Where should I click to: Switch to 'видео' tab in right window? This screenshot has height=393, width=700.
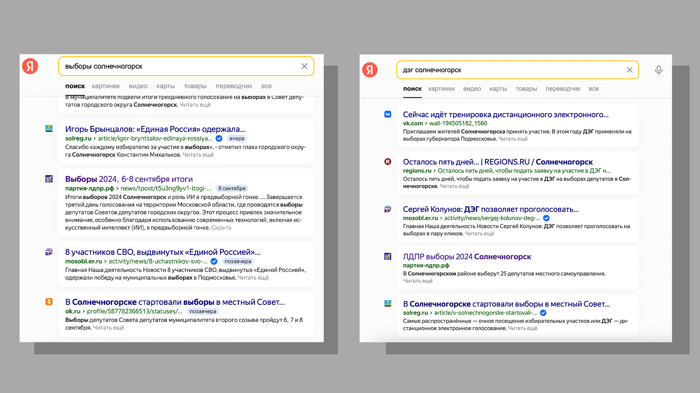pyautogui.click(x=472, y=89)
